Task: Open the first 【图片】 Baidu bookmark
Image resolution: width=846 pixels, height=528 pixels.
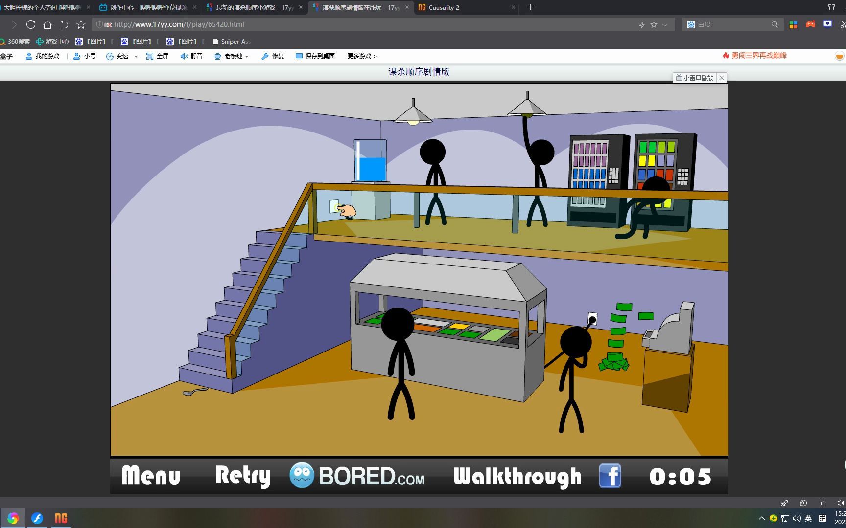Action: pyautogui.click(x=91, y=42)
